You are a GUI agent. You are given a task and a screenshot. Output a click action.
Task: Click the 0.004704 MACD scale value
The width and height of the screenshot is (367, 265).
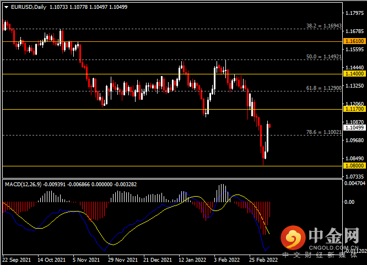[x=354, y=183]
